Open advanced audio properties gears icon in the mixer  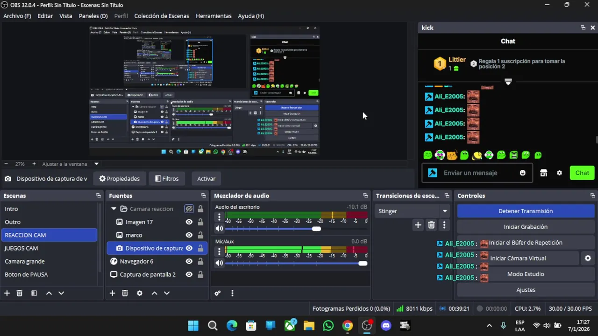tap(218, 293)
